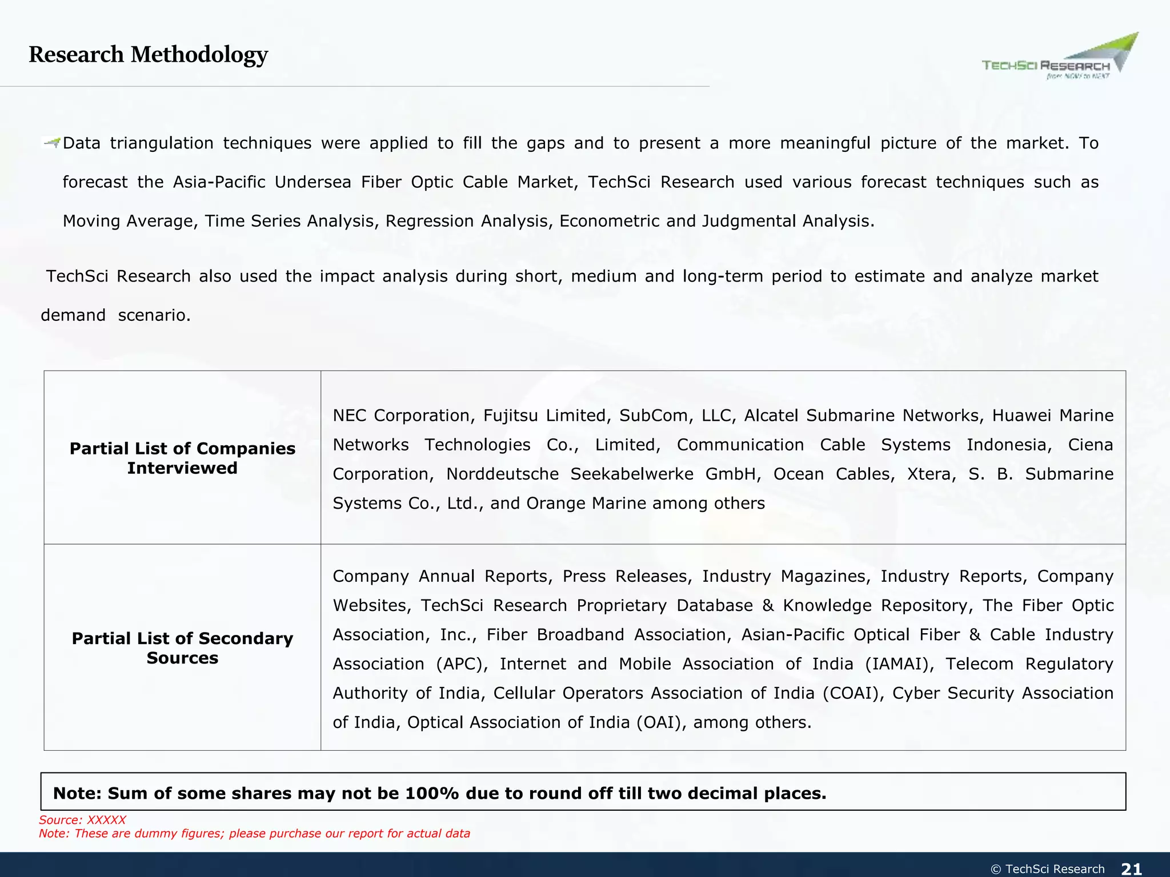Click the paragraph starting 'Data triangulation techniques'
This screenshot has width=1170, height=877.
(580, 182)
